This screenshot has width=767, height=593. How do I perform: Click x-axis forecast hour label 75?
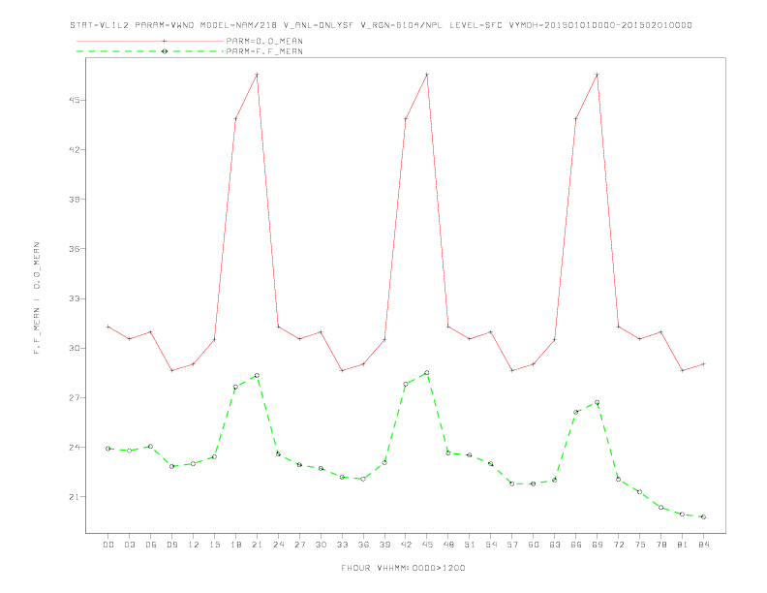click(640, 545)
